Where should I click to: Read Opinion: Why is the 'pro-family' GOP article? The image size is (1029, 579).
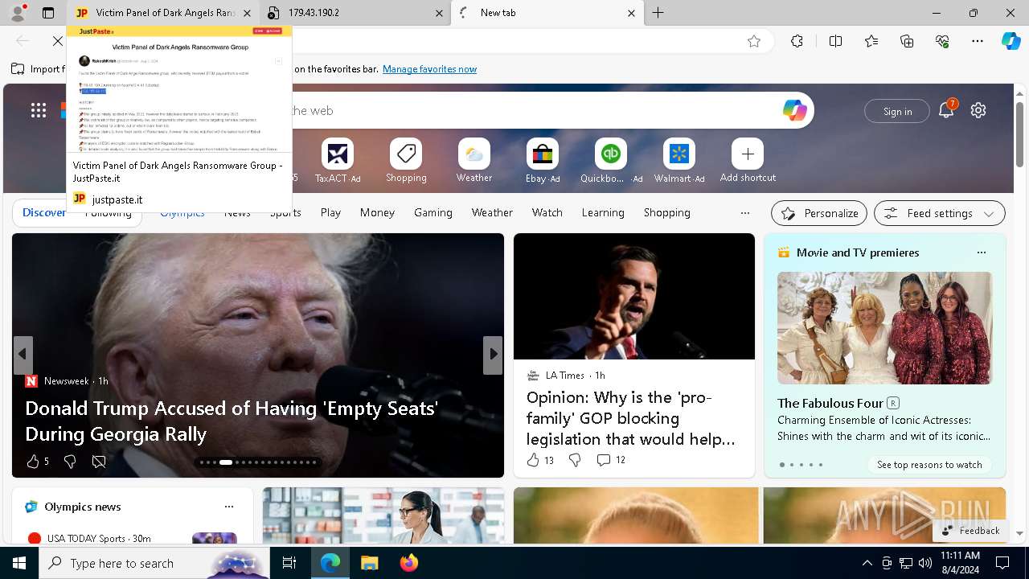click(631, 418)
